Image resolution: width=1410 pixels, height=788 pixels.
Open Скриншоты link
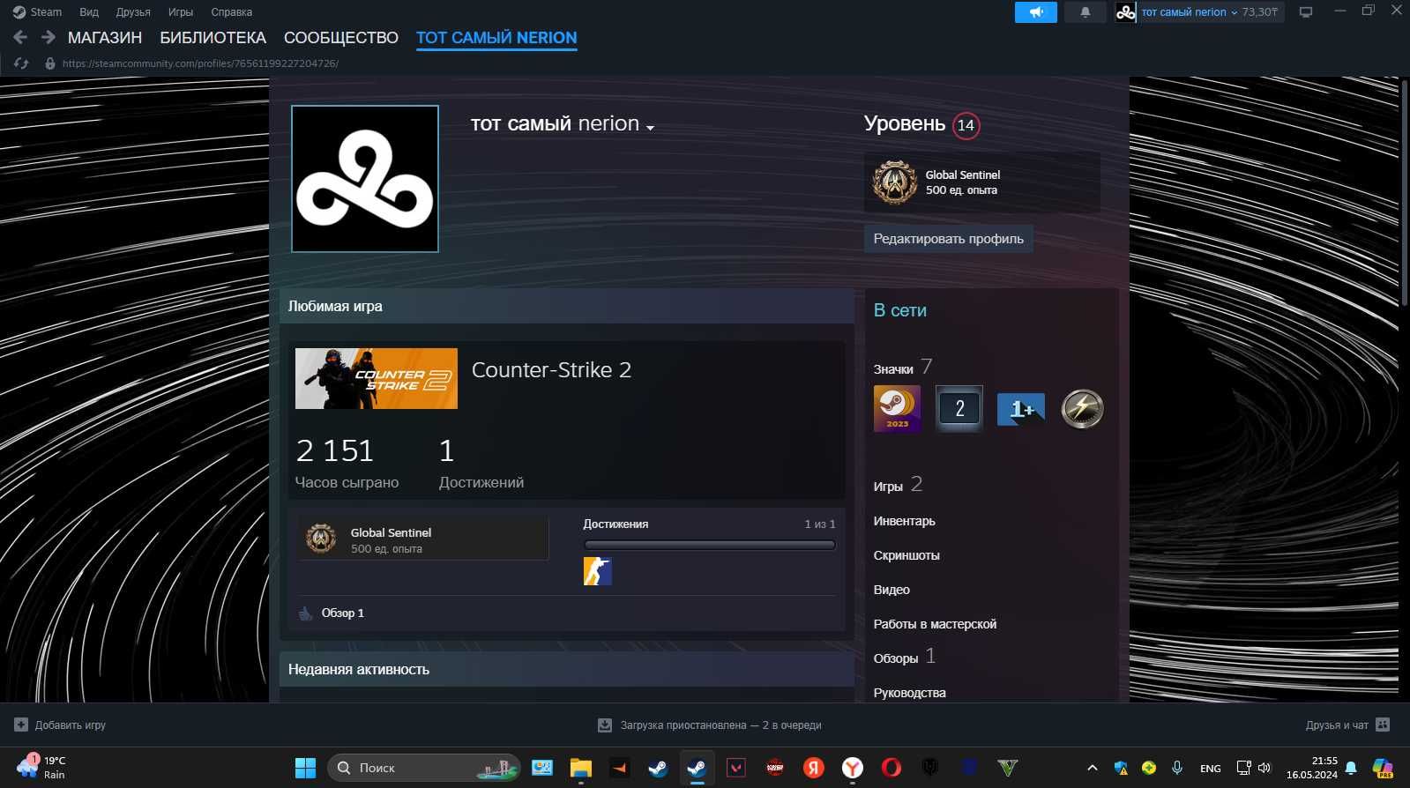coord(906,555)
